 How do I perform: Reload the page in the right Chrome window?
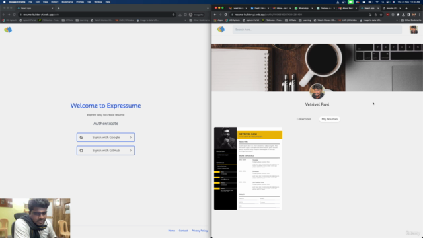[x=225, y=15]
